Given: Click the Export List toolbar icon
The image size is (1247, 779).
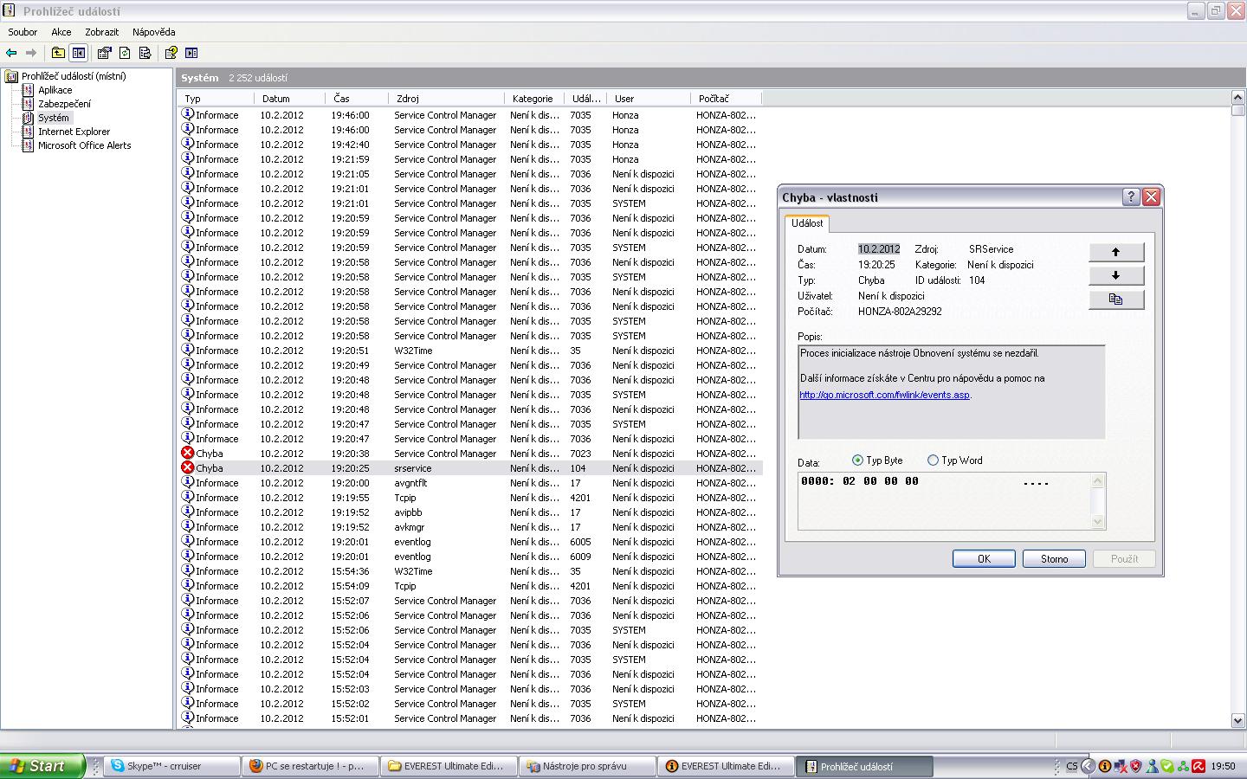Looking at the screenshot, I should click(x=145, y=53).
